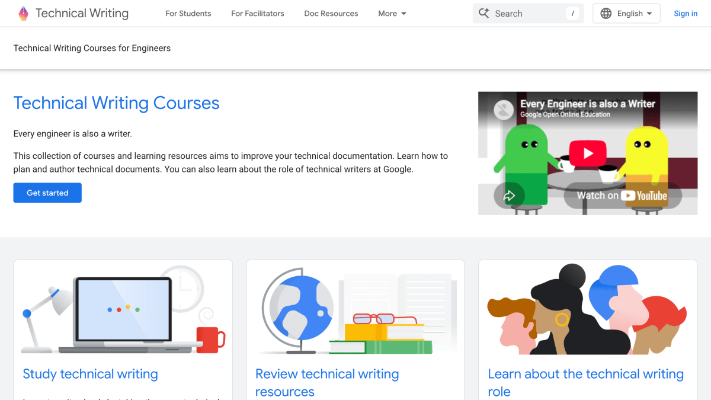Click the Get started button

pyautogui.click(x=47, y=193)
